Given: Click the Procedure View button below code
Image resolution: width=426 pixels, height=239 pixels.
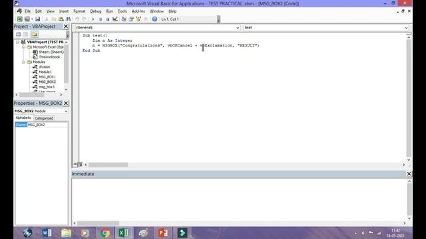Looking at the screenshot, I should point(75,165).
